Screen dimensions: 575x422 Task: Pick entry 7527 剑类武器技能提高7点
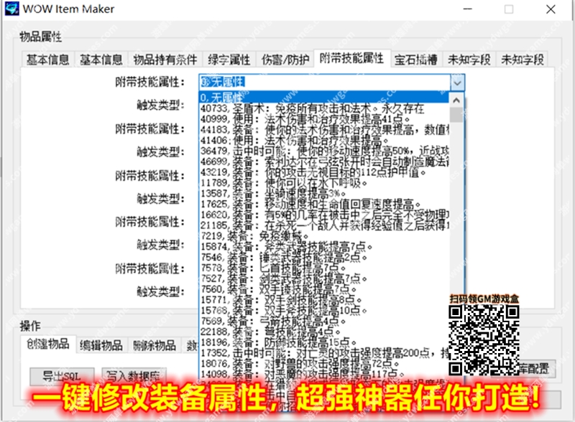324,278
